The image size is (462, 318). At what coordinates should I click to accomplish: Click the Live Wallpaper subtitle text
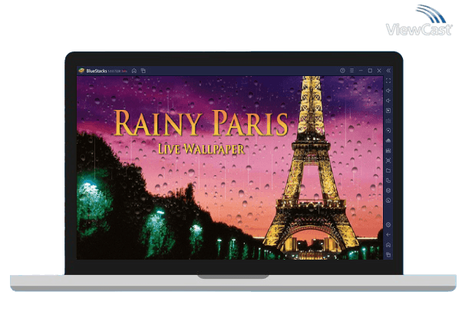[x=201, y=149]
